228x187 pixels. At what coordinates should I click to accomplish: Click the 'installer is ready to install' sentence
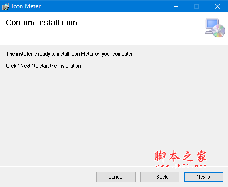[70, 54]
